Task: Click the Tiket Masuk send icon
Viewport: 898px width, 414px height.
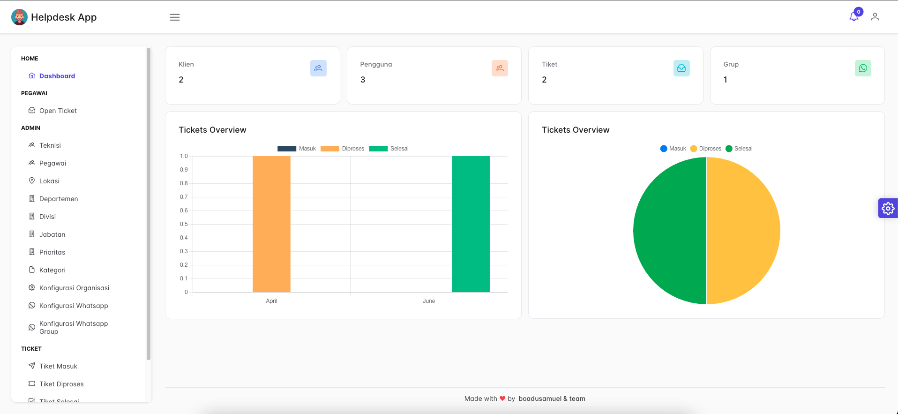Action: (x=32, y=366)
